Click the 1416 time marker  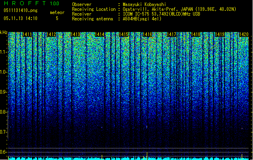(148, 34)
